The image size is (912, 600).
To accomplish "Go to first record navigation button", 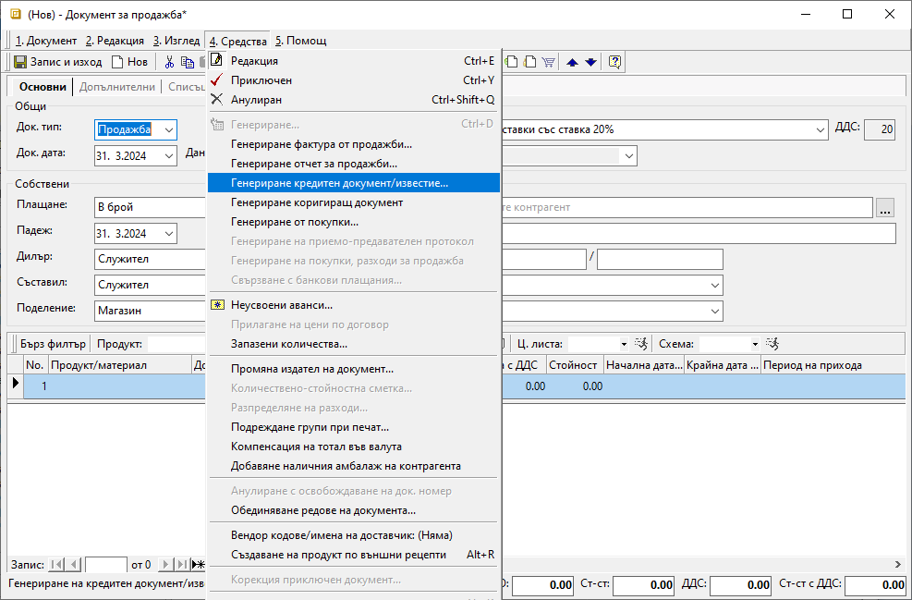I will coord(56,564).
